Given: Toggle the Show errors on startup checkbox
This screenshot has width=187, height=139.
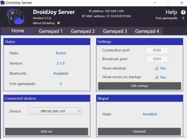Looking at the screenshot, I should (x=157, y=77).
